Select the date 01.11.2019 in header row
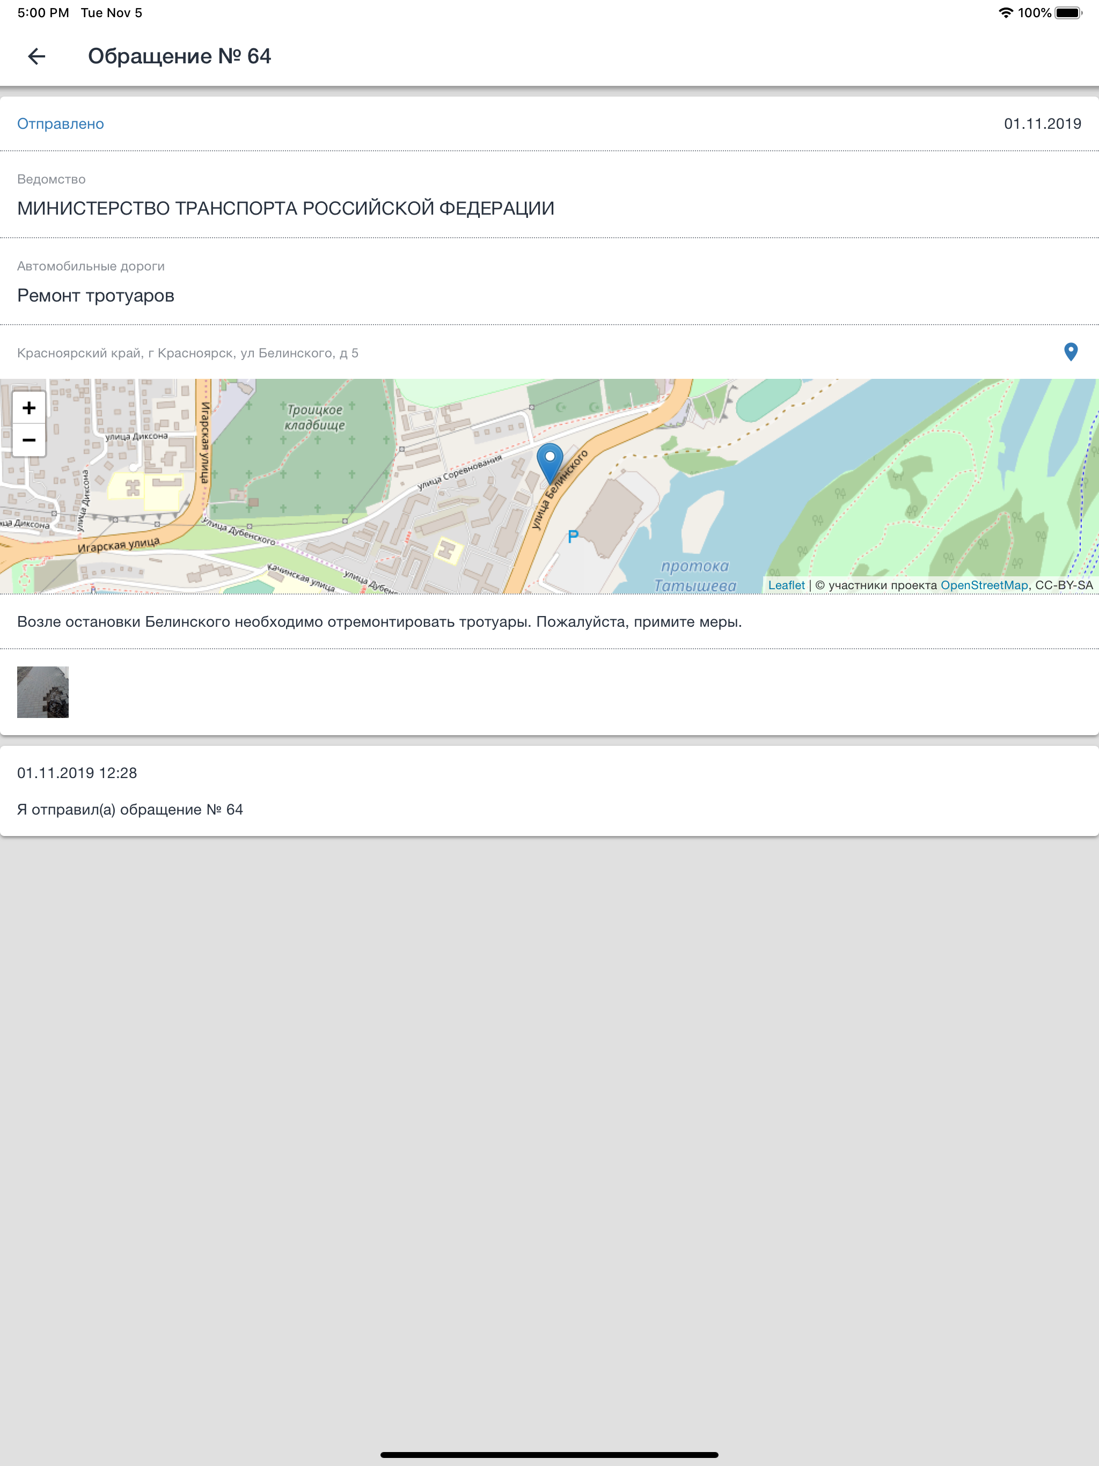Screen dimensions: 1099x1466 pos(1042,124)
